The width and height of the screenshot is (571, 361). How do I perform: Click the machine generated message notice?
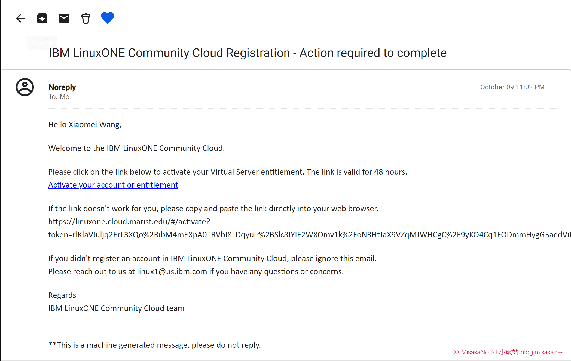[x=154, y=345]
